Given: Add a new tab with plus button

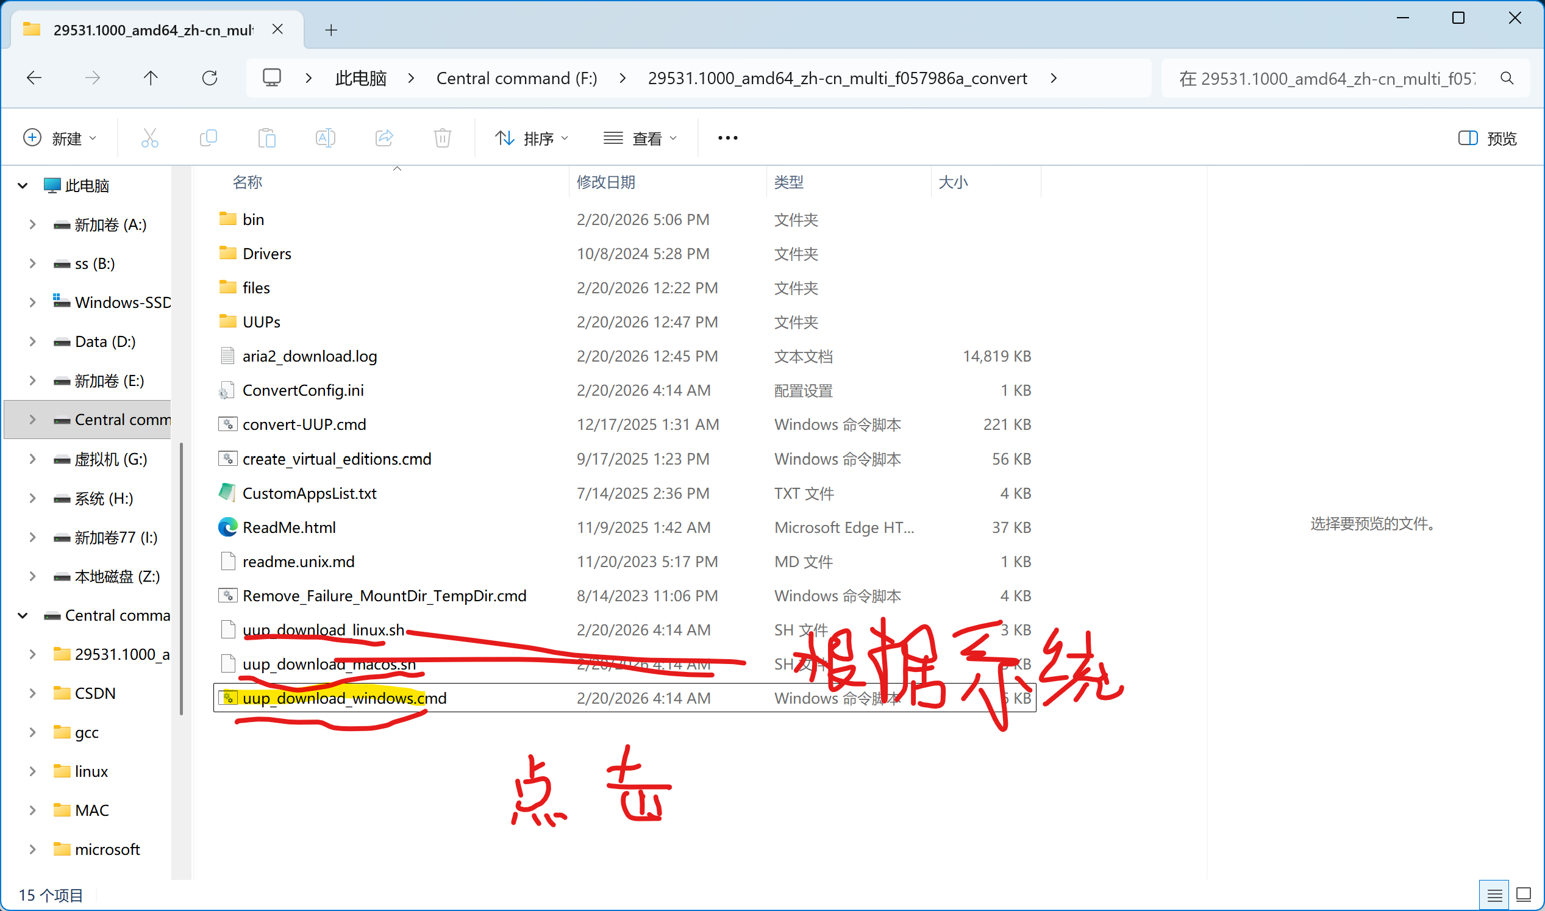Looking at the screenshot, I should click(332, 30).
